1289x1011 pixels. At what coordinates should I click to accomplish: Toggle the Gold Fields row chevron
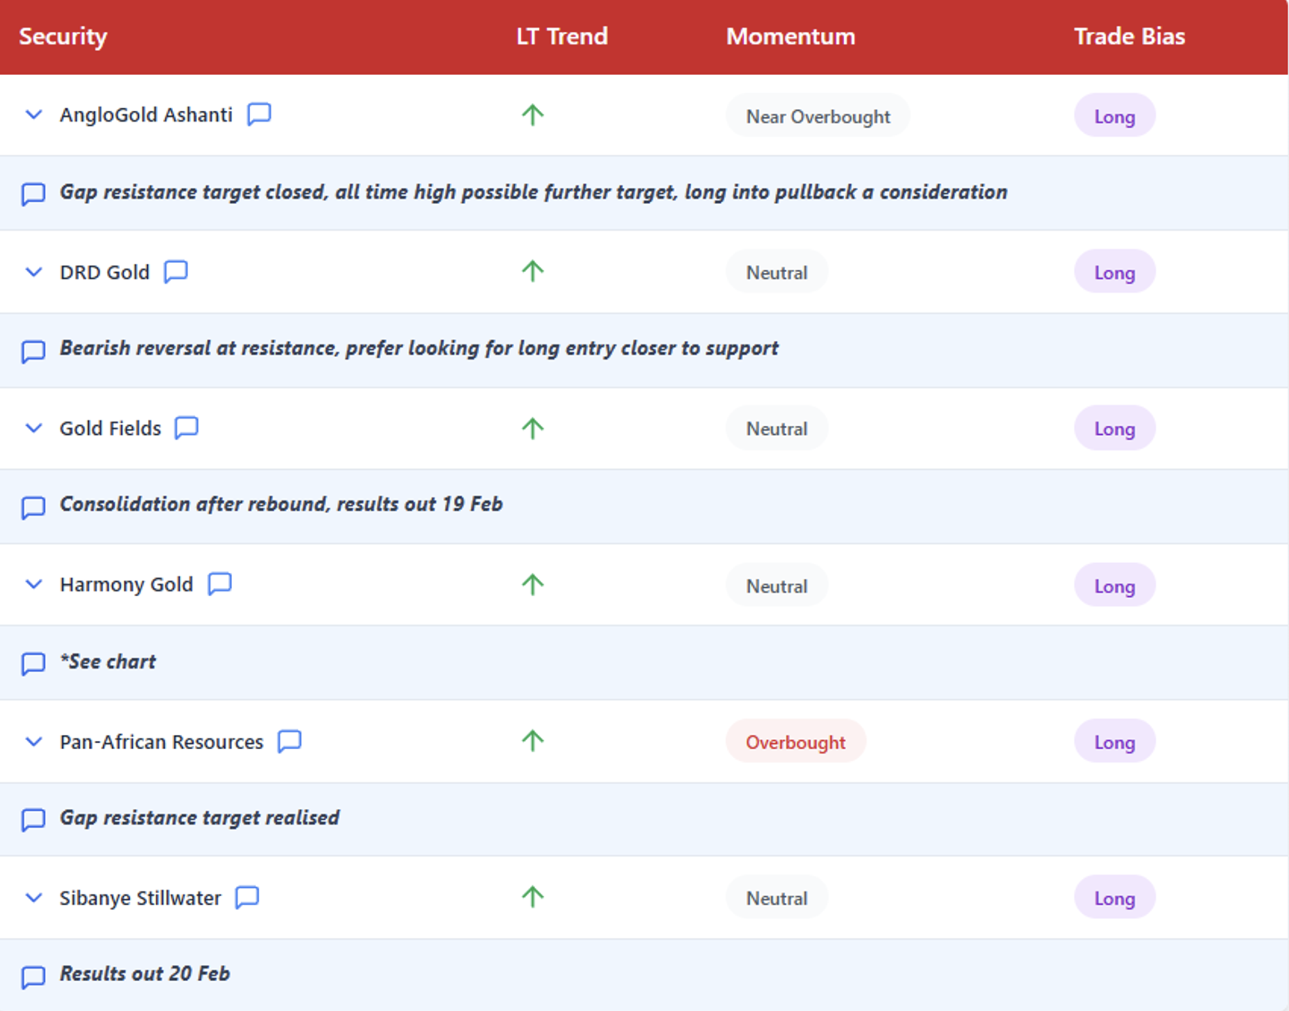coord(34,428)
